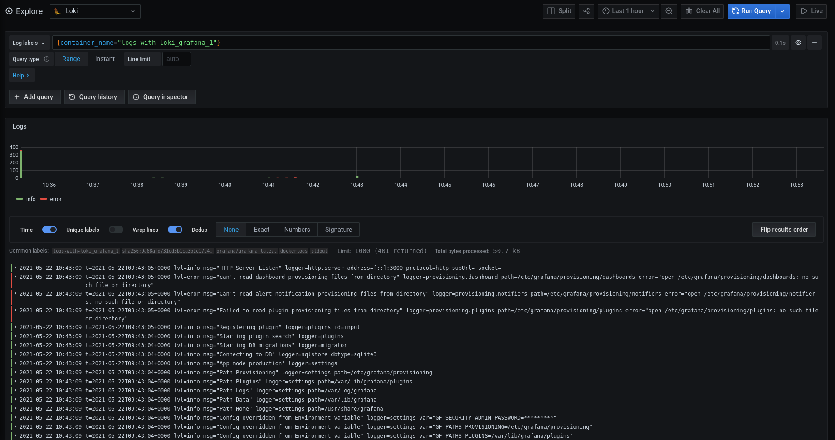The image size is (835, 440).
Task: Select Dedup Signature option
Action: (338, 230)
